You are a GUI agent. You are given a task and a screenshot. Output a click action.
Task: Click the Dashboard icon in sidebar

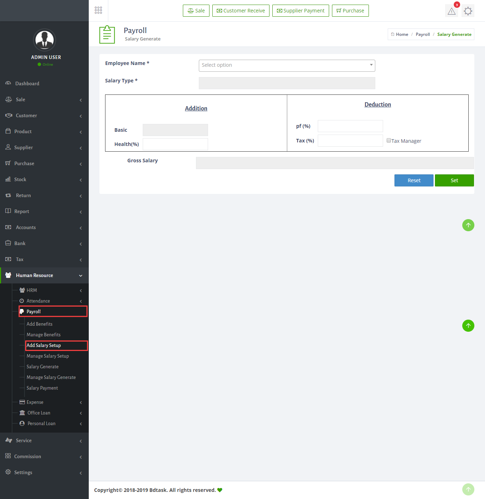[x=8, y=83]
